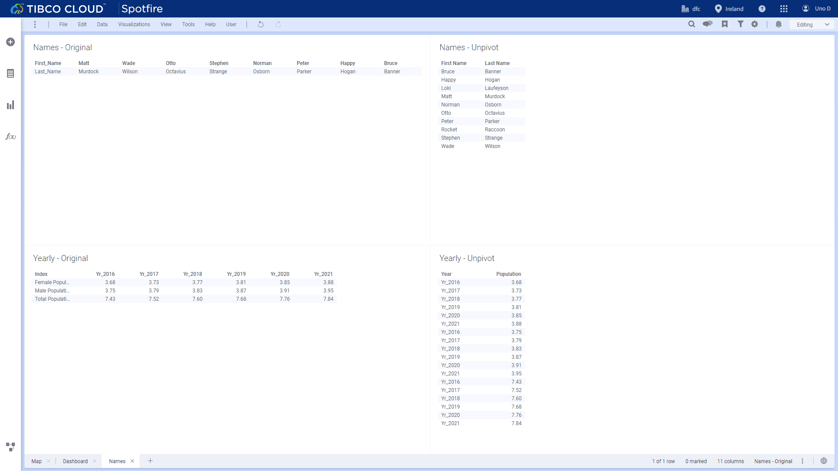Click the Yr_2019 column header in Yearly - Original
This screenshot has height=471, width=838.
coord(236,274)
